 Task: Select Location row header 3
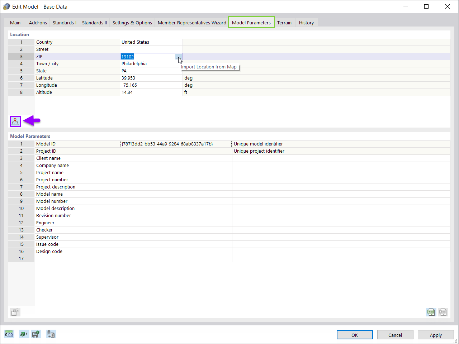[x=21, y=57]
